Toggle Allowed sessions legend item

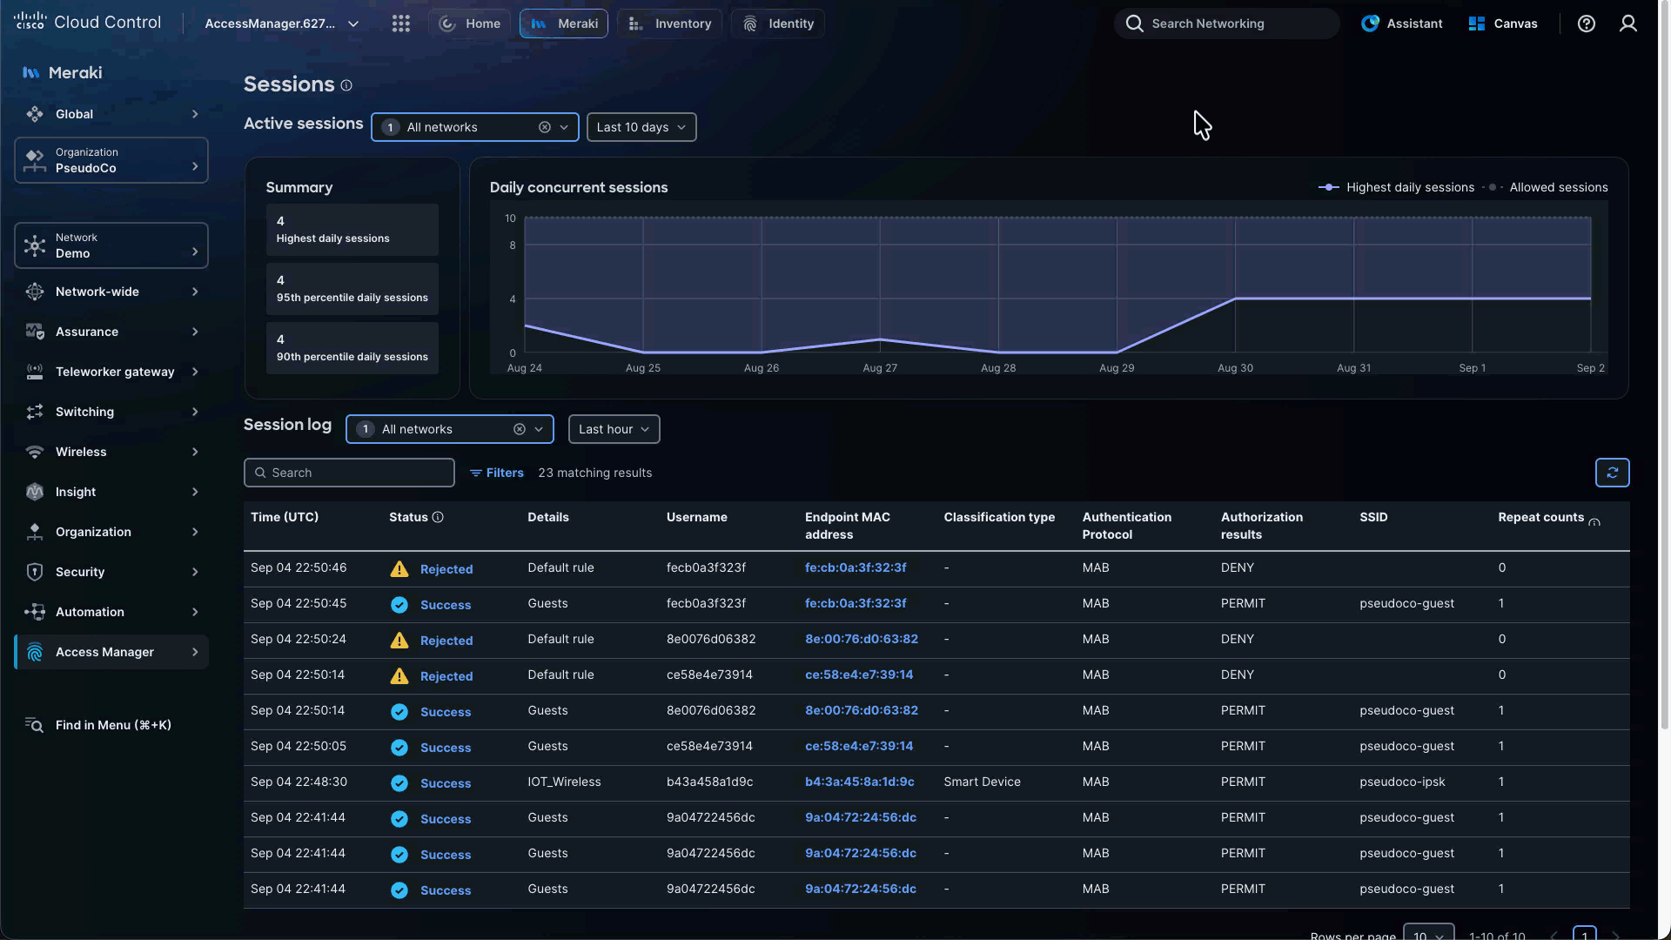(x=1546, y=187)
